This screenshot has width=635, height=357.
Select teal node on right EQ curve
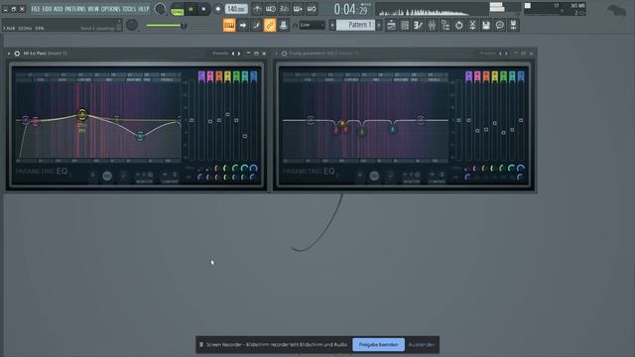click(x=393, y=130)
